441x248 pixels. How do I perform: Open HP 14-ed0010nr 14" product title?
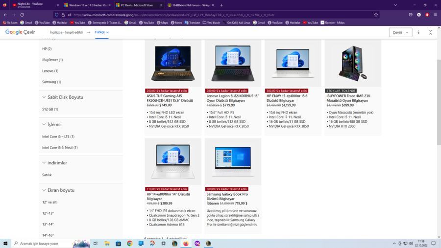168,197
